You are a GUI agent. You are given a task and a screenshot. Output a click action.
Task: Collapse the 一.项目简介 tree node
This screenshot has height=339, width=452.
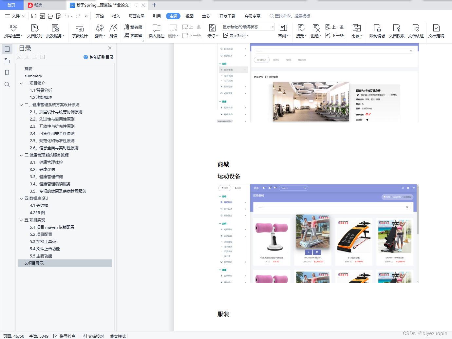click(21, 83)
